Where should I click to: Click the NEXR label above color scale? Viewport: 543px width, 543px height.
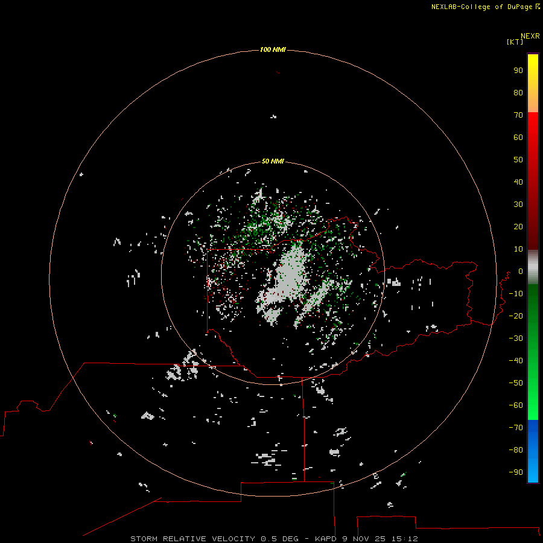click(530, 36)
